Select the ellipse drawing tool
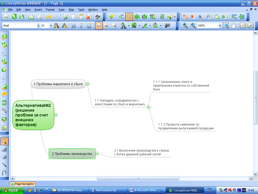This screenshot has width=258, height=194. [4, 157]
